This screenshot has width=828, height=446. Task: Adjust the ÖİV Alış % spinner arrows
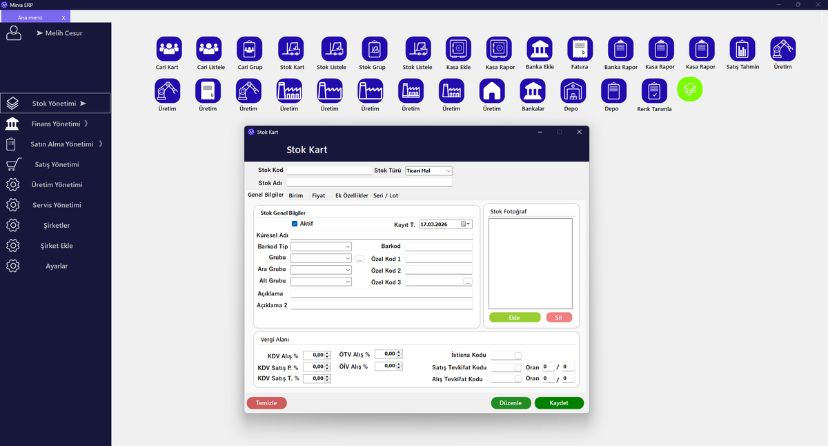click(x=399, y=366)
